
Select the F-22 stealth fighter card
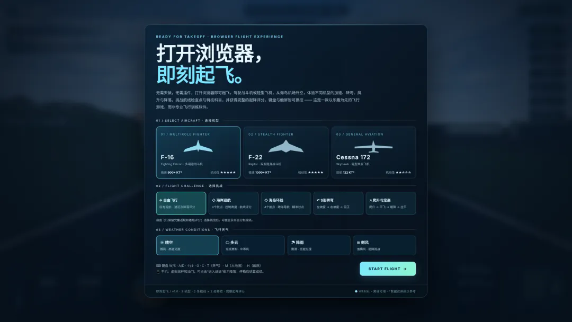[x=286, y=153]
